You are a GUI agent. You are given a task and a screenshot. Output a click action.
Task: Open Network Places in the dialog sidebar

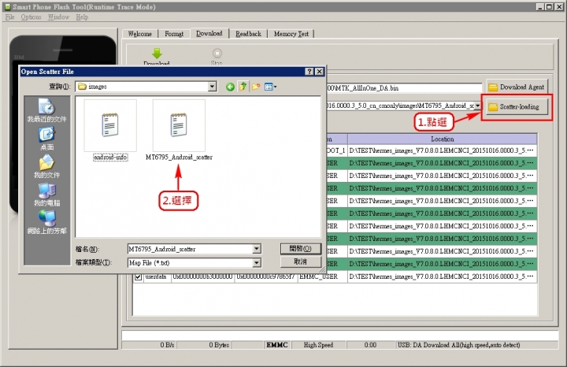(x=47, y=222)
